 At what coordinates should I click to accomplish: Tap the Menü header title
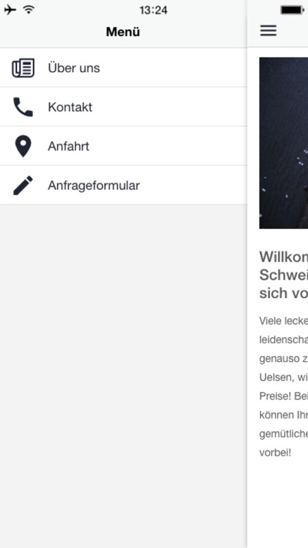pyautogui.click(x=123, y=32)
